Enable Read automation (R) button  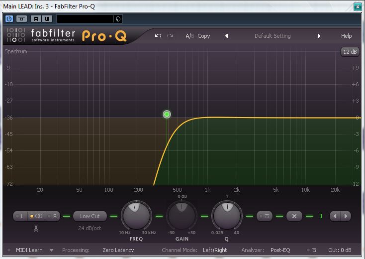tap(36, 18)
